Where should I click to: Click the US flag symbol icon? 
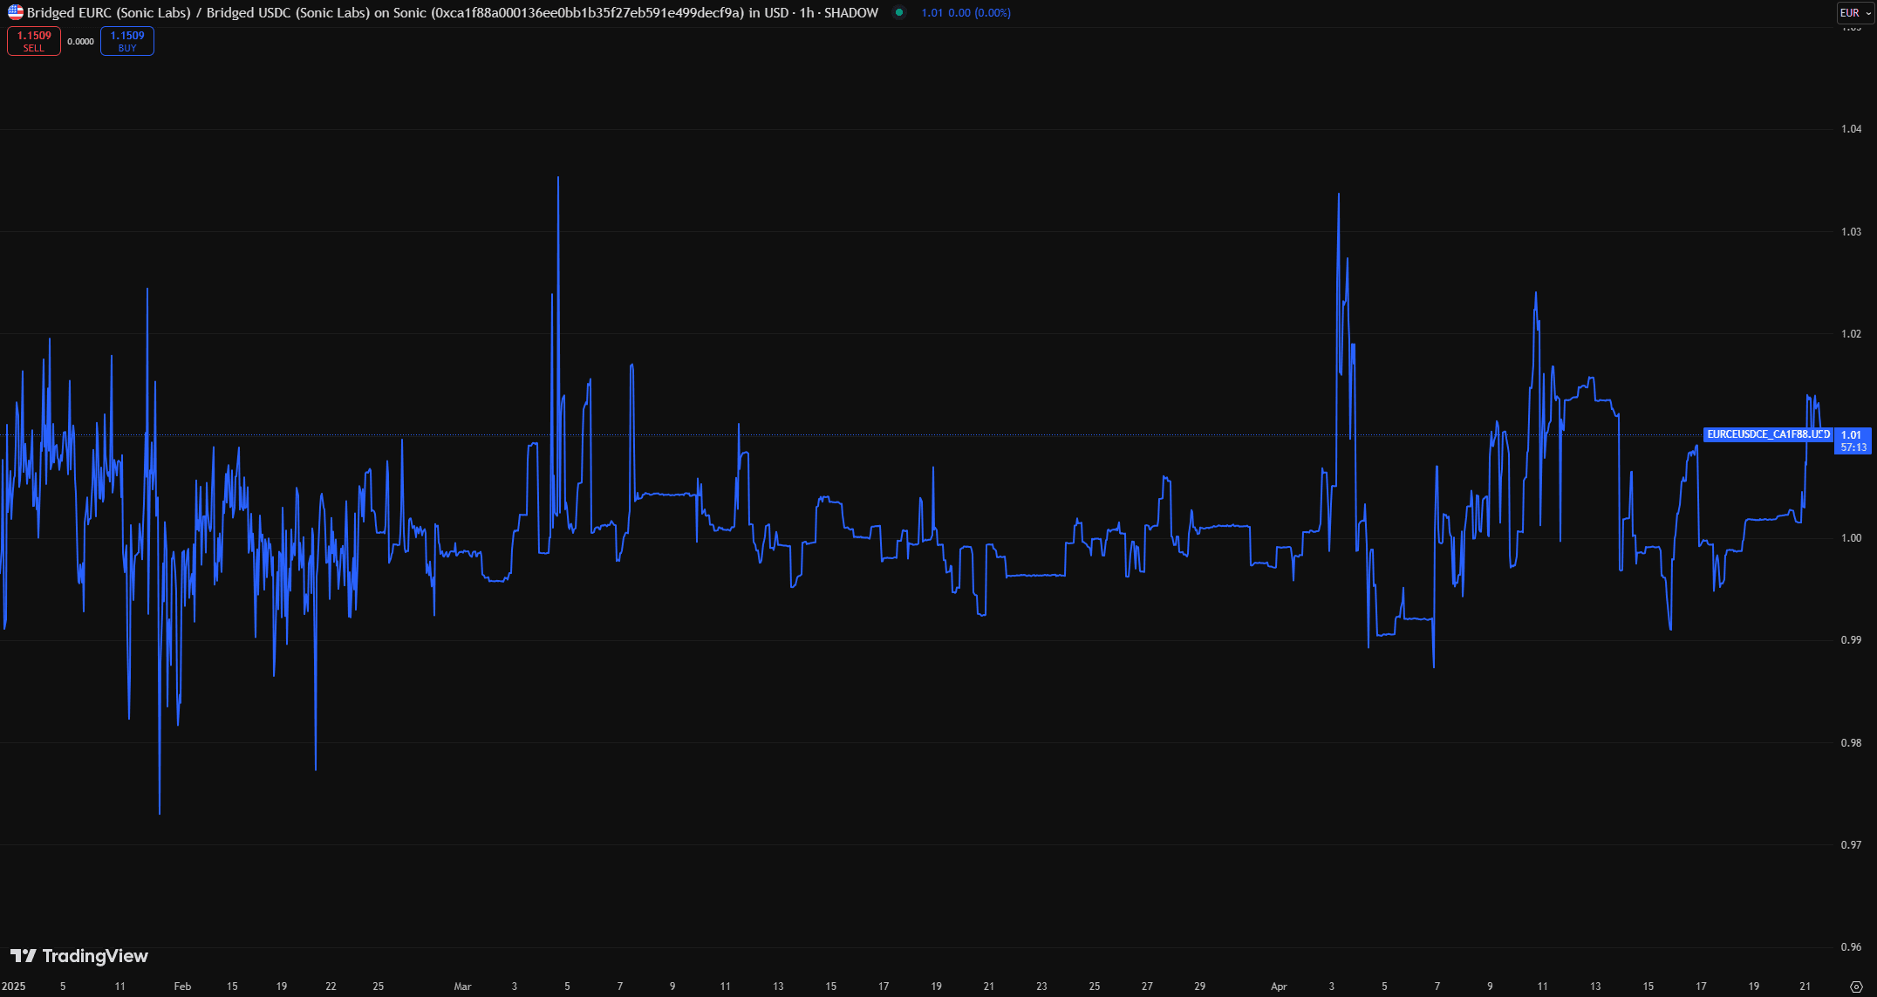point(15,13)
